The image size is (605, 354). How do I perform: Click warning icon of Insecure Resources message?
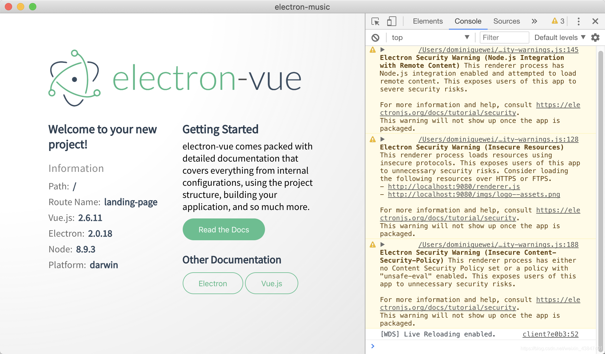[x=373, y=139]
